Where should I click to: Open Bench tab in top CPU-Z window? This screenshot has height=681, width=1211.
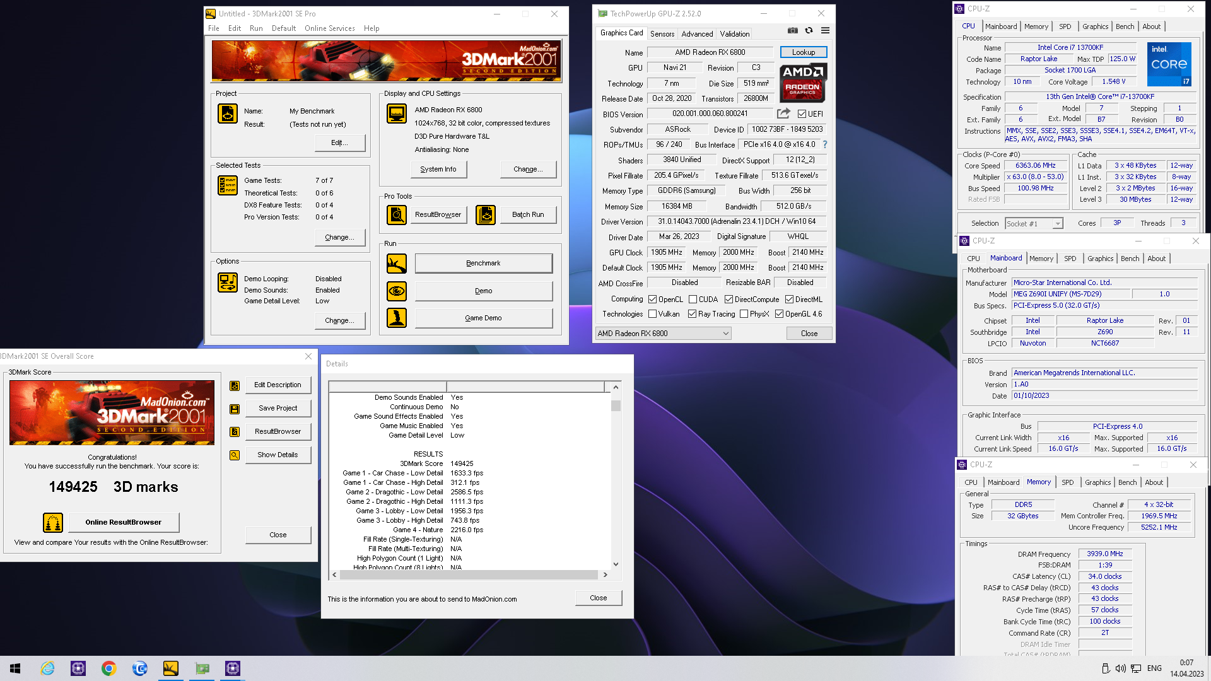click(x=1125, y=26)
